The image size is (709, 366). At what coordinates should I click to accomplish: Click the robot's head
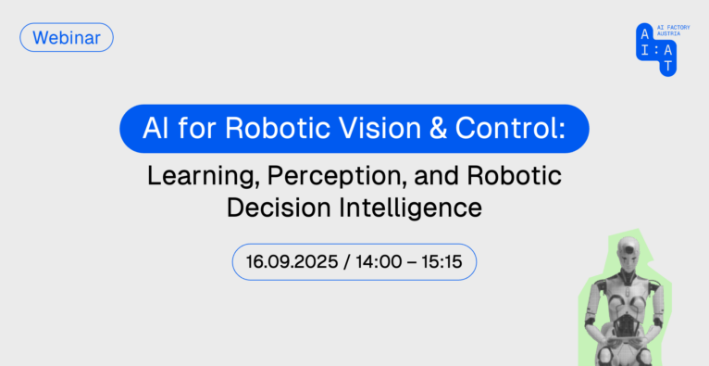coord(628,252)
